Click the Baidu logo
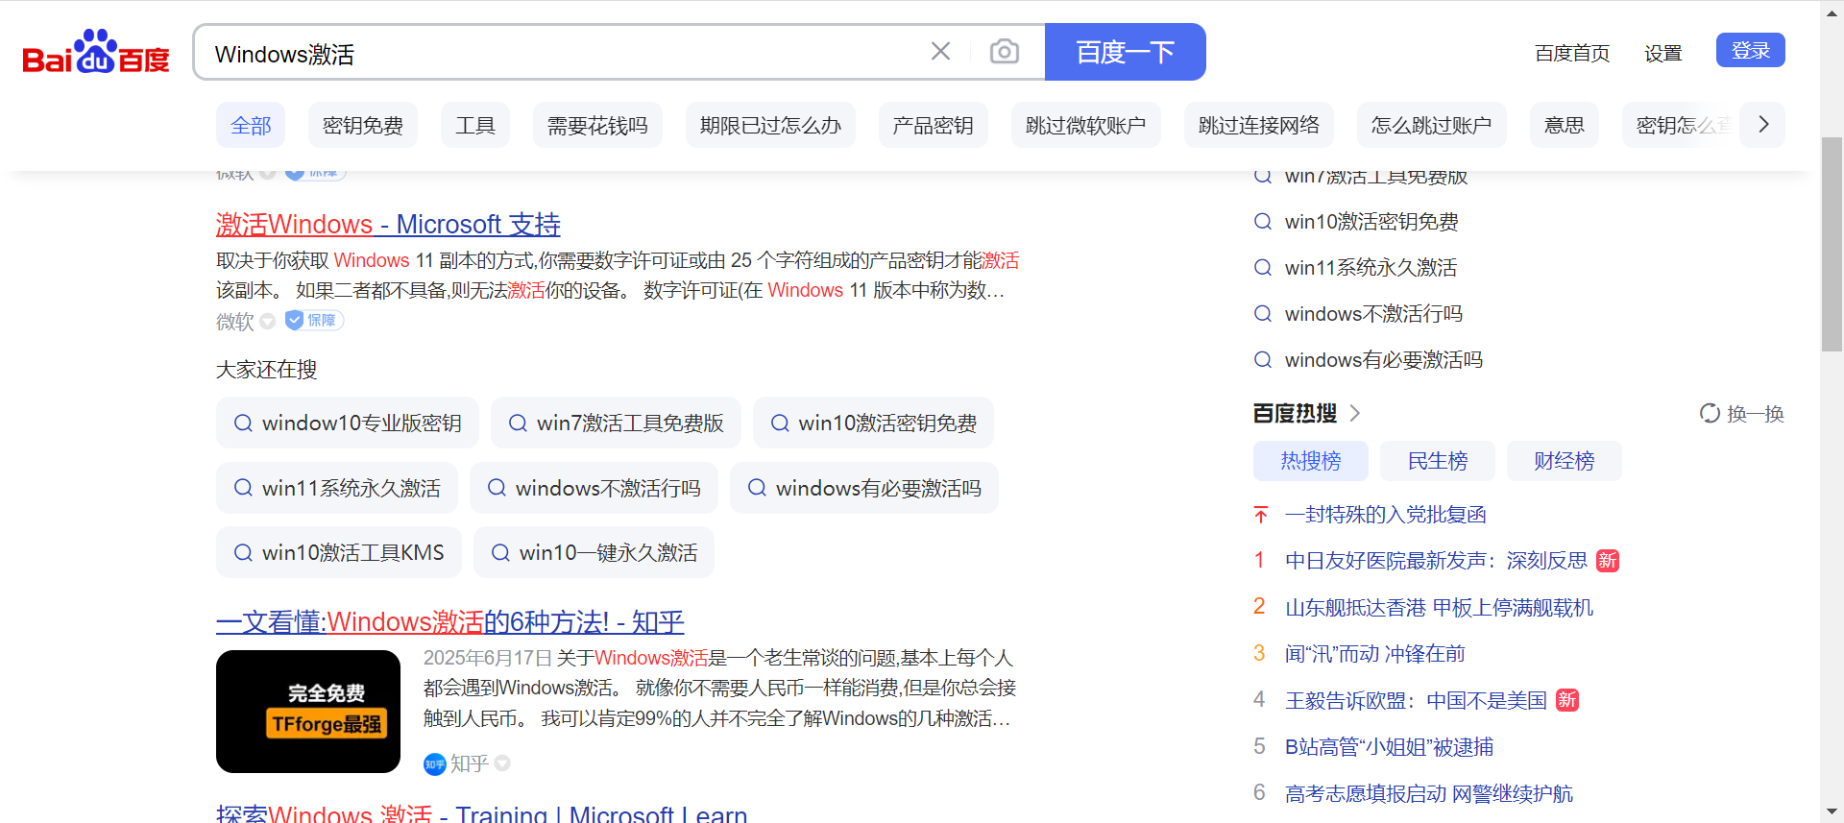Screen dimensions: 1844x823 point(96,52)
